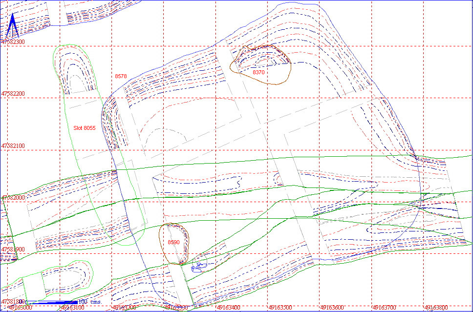Select easting label 49163700
The height and width of the screenshot is (312, 473).
pyautogui.click(x=384, y=308)
